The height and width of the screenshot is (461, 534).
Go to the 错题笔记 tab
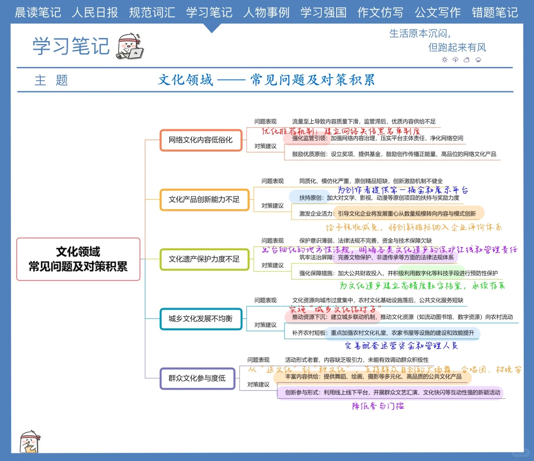[x=494, y=13]
